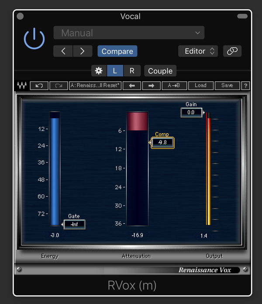Load previous Waves preset with left arrow
The width and height of the screenshot is (262, 304).
[132, 85]
